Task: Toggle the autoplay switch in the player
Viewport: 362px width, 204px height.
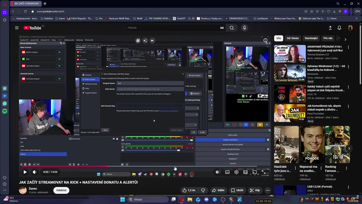Action: 217,172
